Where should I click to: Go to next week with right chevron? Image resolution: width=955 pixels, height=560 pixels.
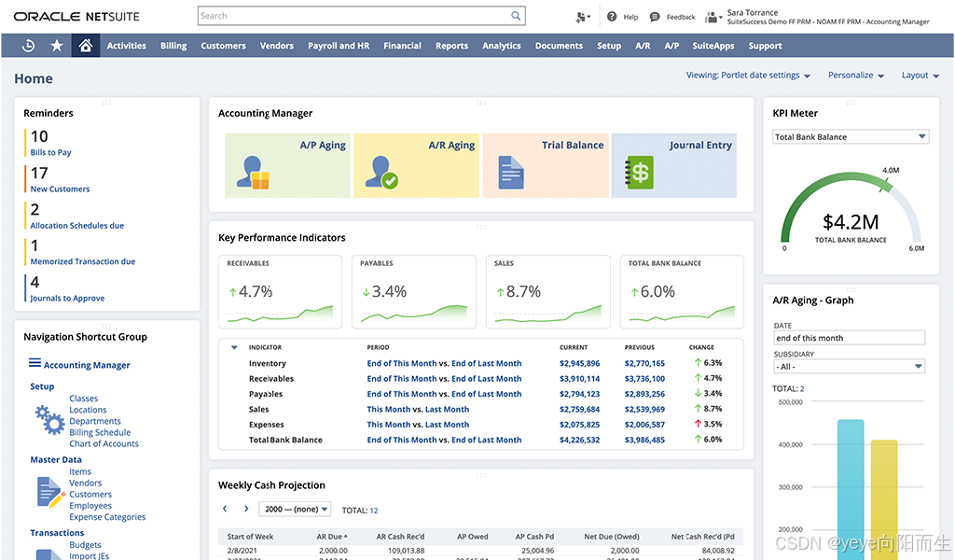coord(246,509)
